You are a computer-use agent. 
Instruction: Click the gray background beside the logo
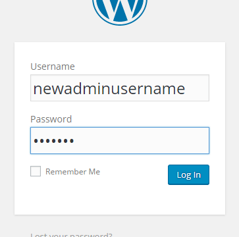pyautogui.click(x=44, y=18)
